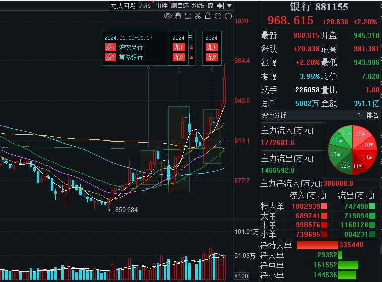Click the 主力流出 value 1466592.8
The height and width of the screenshot is (282, 382).
(x=278, y=170)
